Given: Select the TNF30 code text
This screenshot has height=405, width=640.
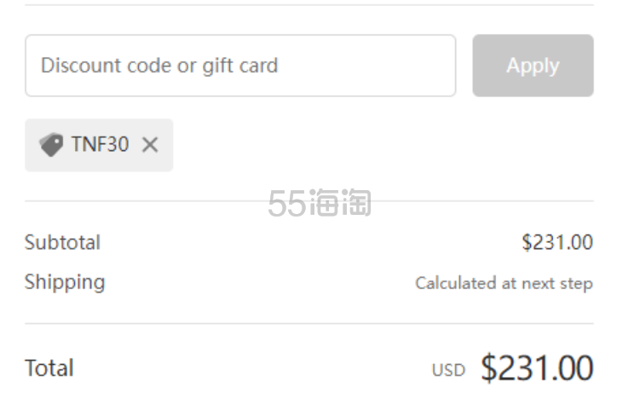Looking at the screenshot, I should (x=101, y=144).
